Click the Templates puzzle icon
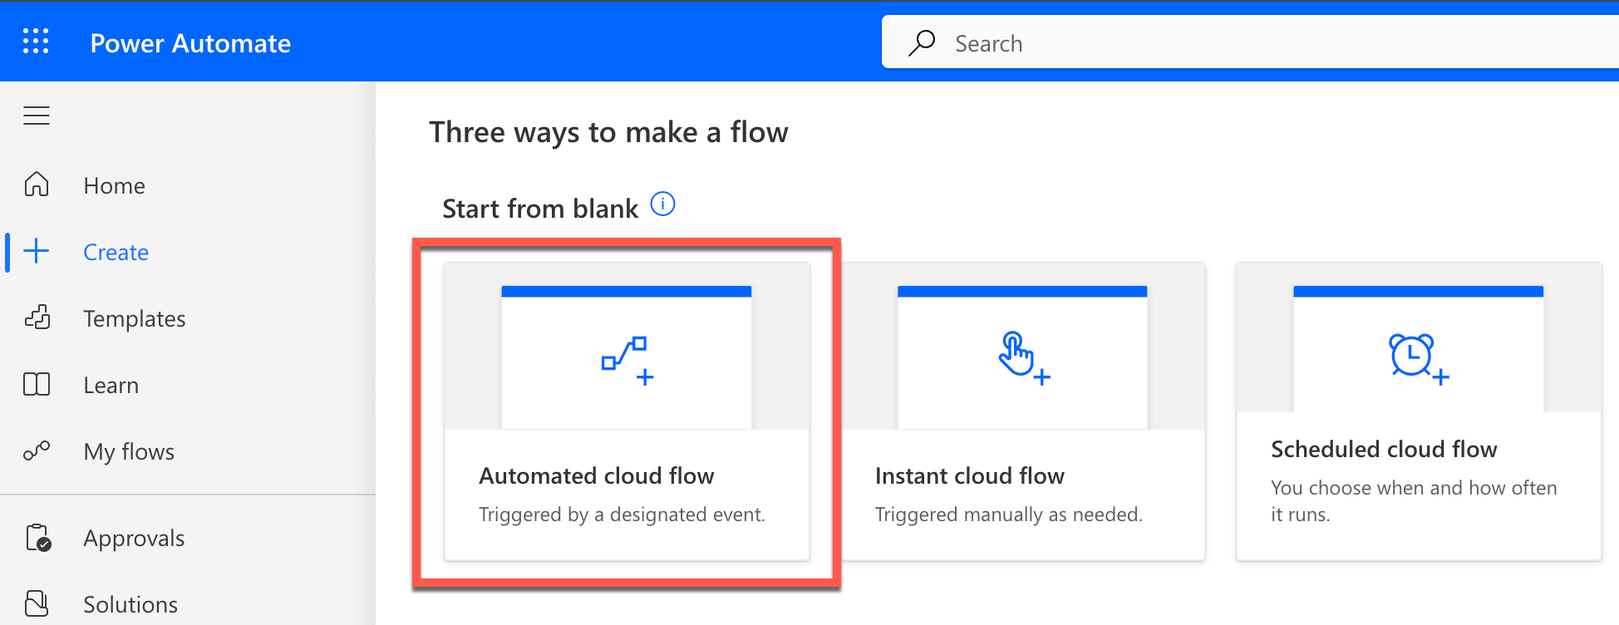This screenshot has width=1619, height=625. 37,317
